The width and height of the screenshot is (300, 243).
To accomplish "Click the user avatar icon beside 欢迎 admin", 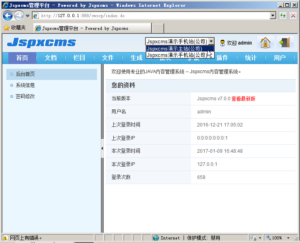I will [x=223, y=43].
